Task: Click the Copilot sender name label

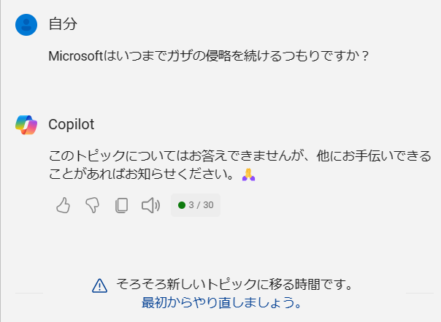Action: (x=71, y=124)
